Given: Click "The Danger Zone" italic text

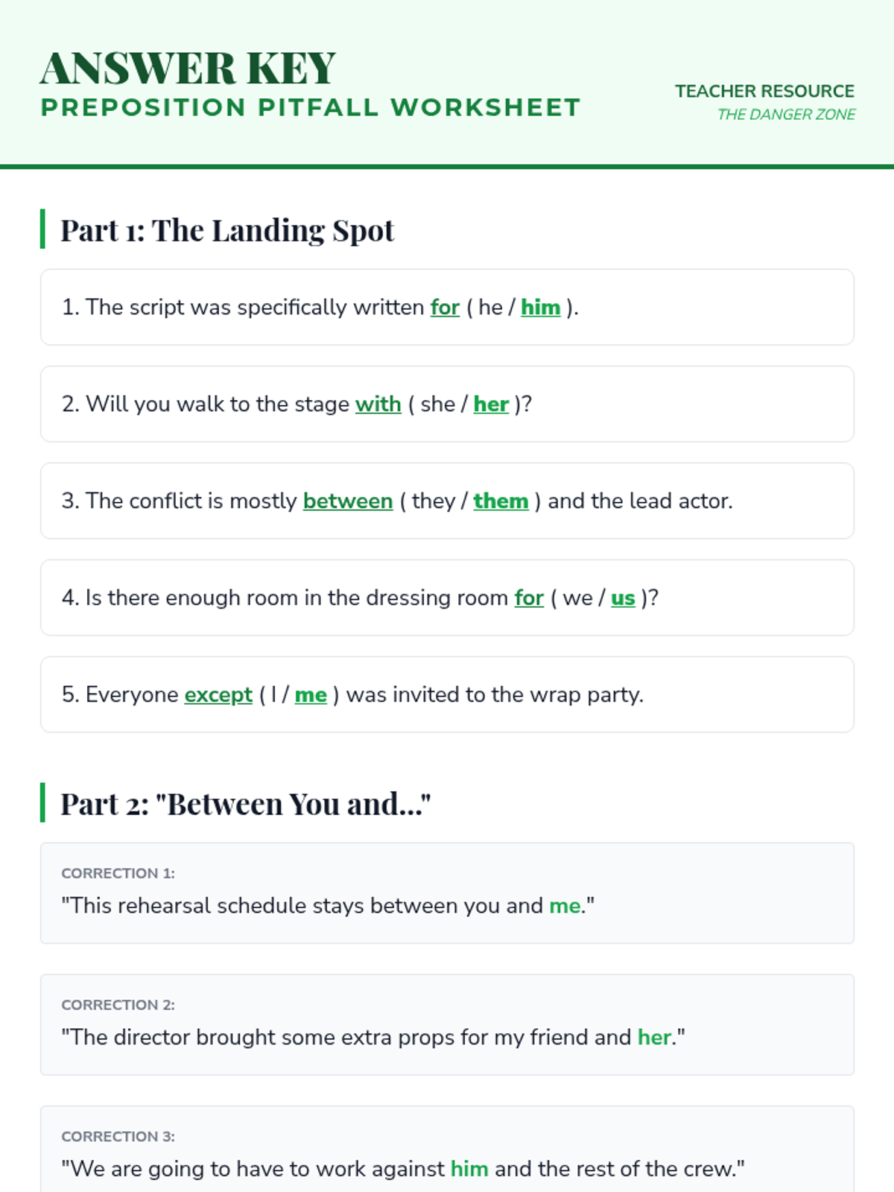Looking at the screenshot, I should pos(786,115).
